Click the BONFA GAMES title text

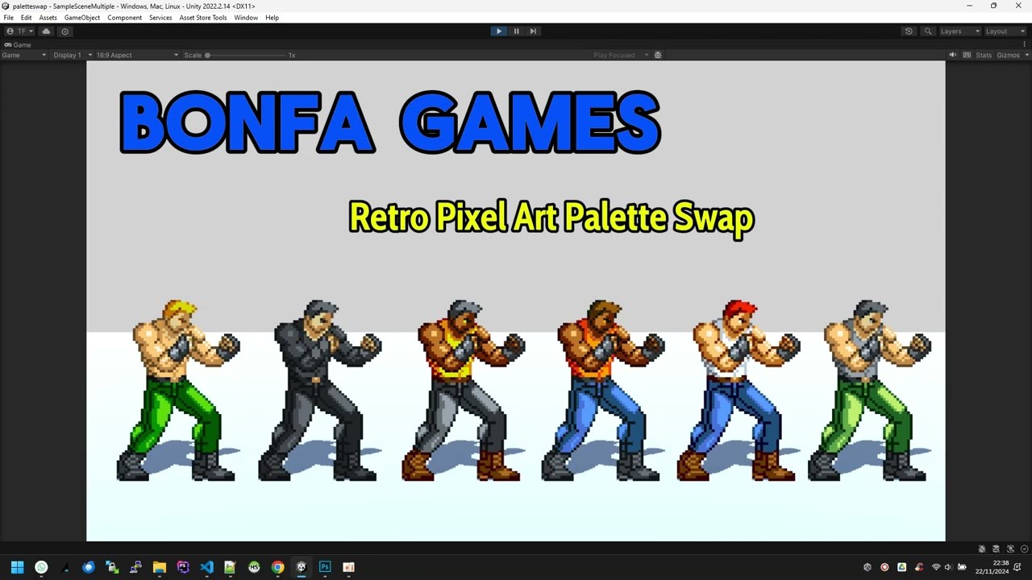390,122
